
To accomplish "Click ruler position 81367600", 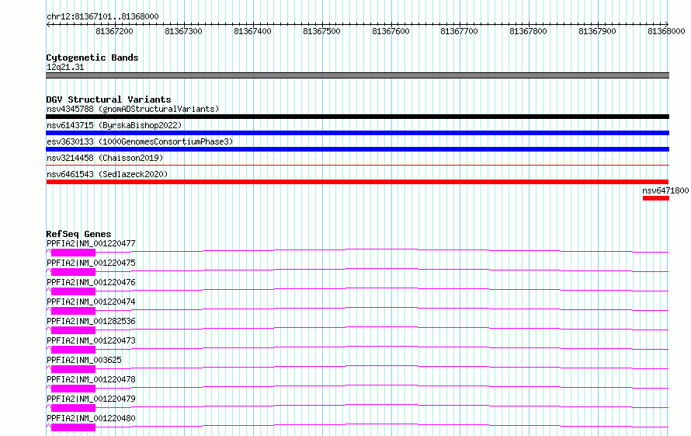I will [391, 31].
